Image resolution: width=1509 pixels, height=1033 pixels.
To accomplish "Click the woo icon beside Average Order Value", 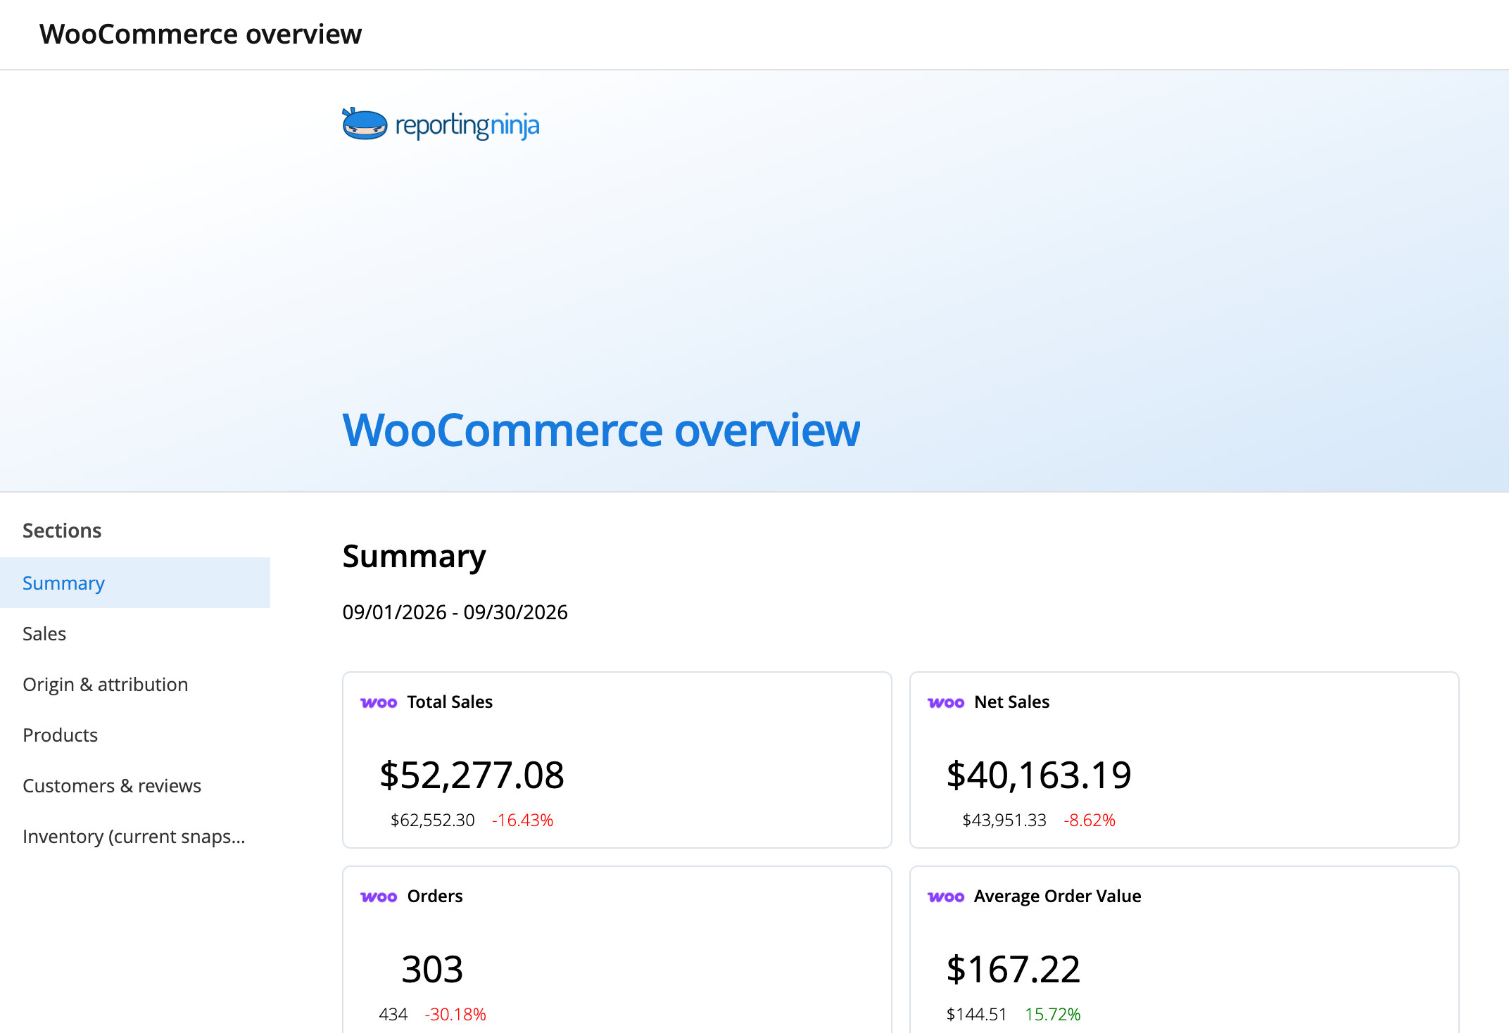I will pos(946,896).
